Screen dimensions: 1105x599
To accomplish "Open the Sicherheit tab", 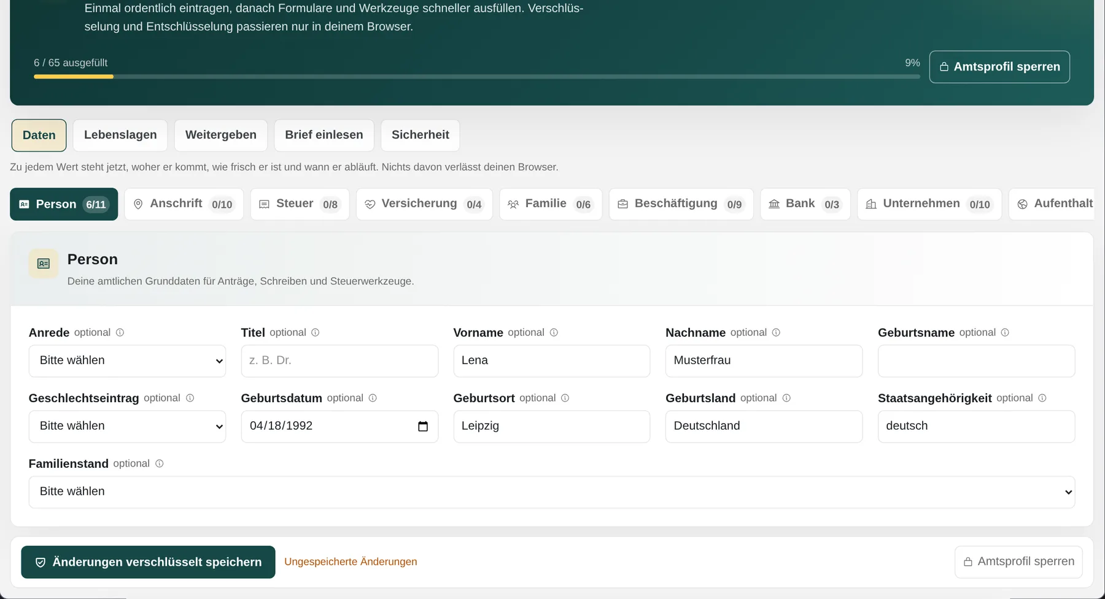I will [x=421, y=135].
